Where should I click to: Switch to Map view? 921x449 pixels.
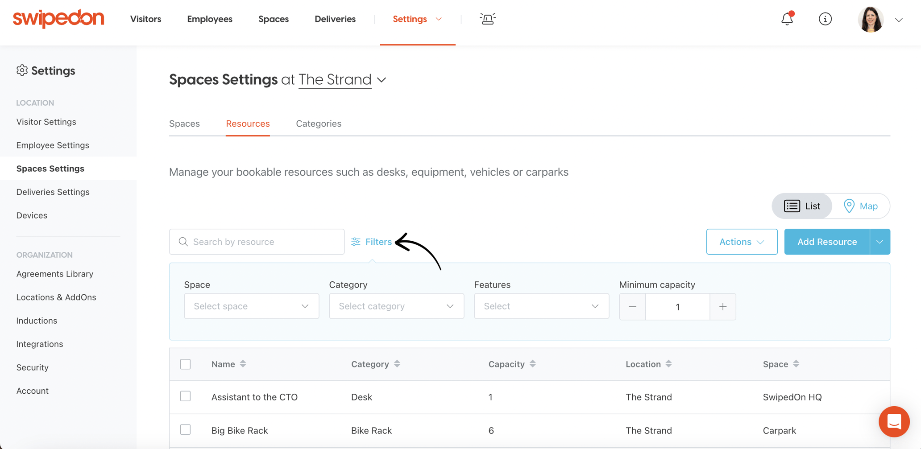click(x=861, y=206)
